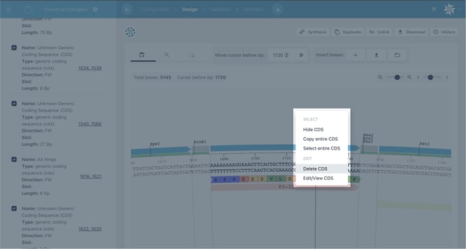The image size is (466, 249).
Task: Open the History panel
Action: [444, 32]
